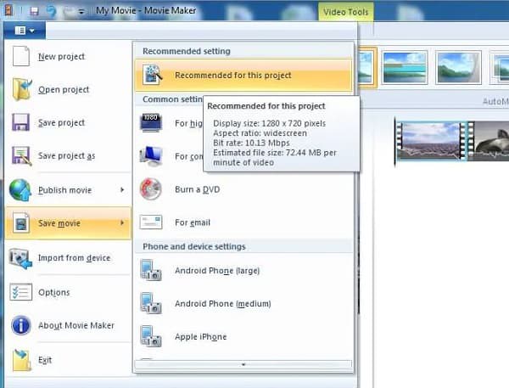Click Import from device label

(75, 258)
